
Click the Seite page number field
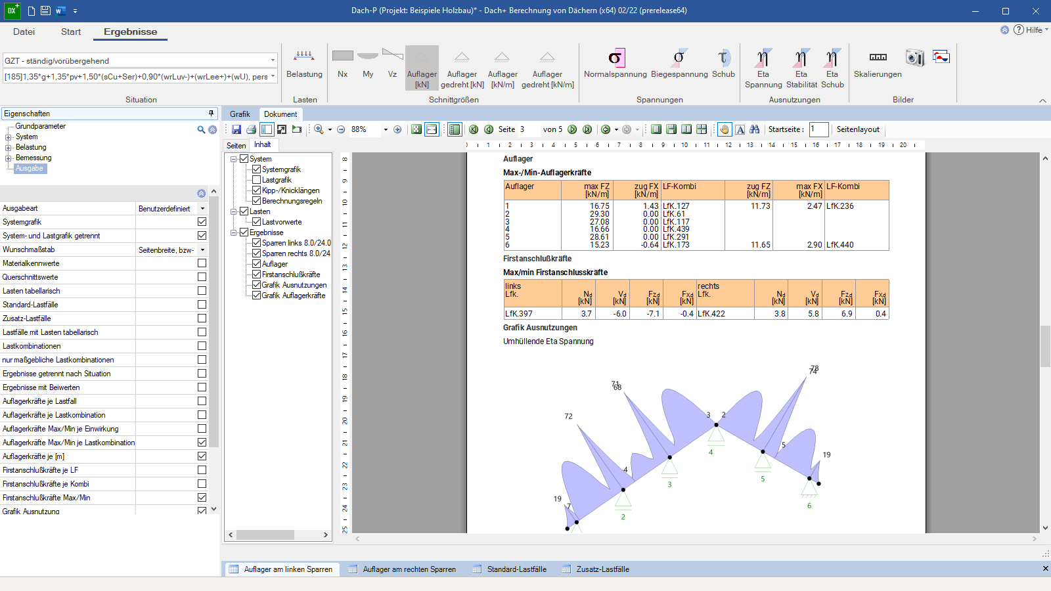point(529,129)
